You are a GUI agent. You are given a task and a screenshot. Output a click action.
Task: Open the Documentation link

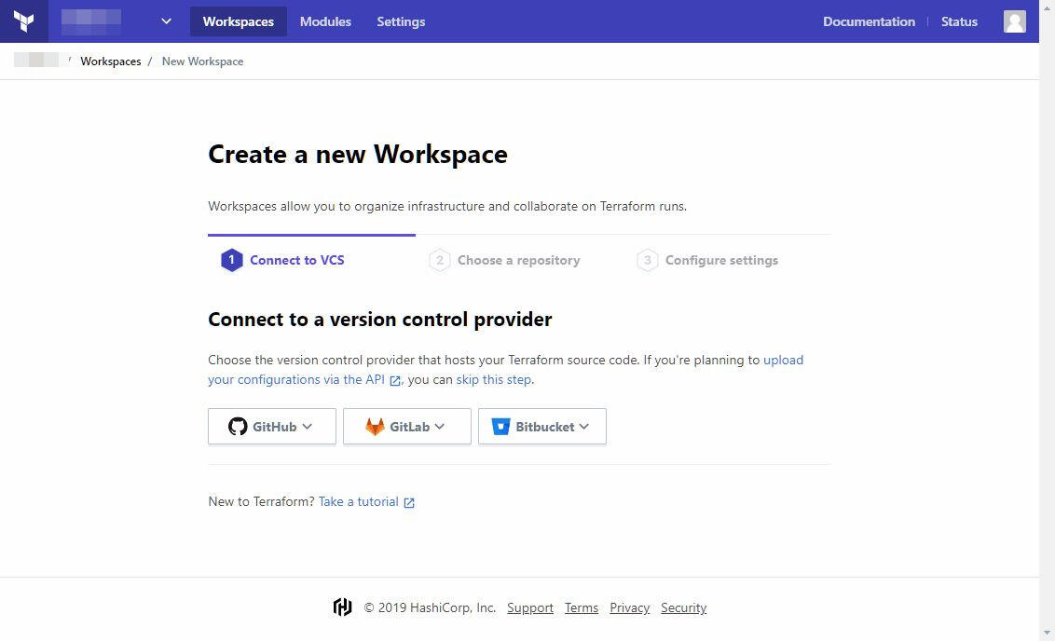pyautogui.click(x=869, y=21)
